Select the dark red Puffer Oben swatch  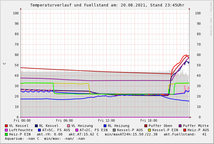pos(146,126)
